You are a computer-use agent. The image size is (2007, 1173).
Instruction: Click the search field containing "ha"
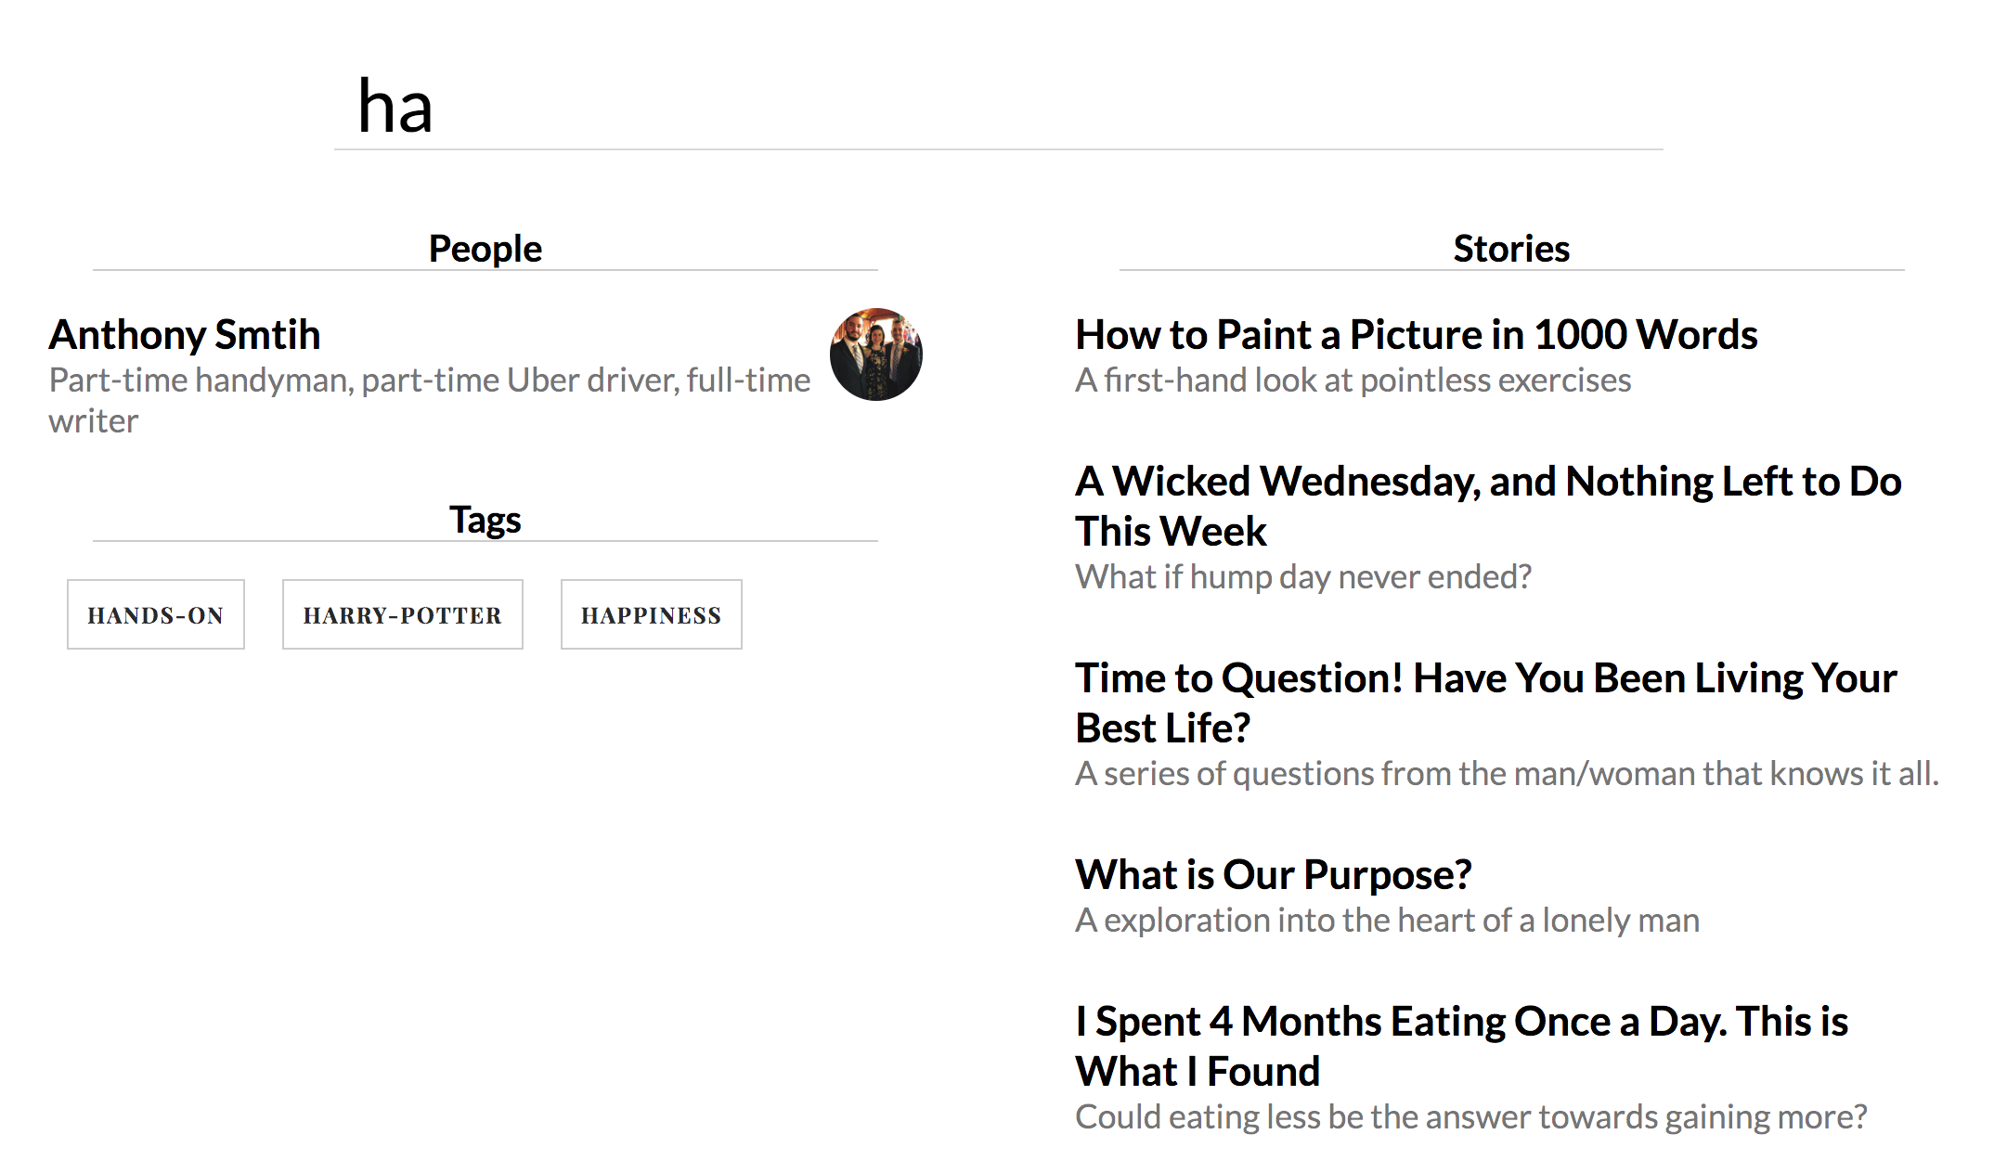(998, 107)
